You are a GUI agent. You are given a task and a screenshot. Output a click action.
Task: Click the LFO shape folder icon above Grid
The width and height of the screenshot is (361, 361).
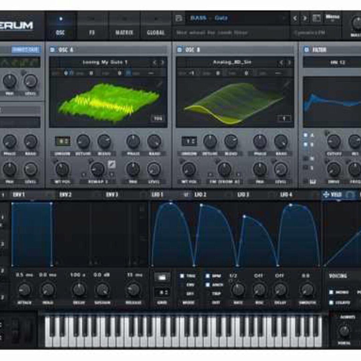[162, 277]
